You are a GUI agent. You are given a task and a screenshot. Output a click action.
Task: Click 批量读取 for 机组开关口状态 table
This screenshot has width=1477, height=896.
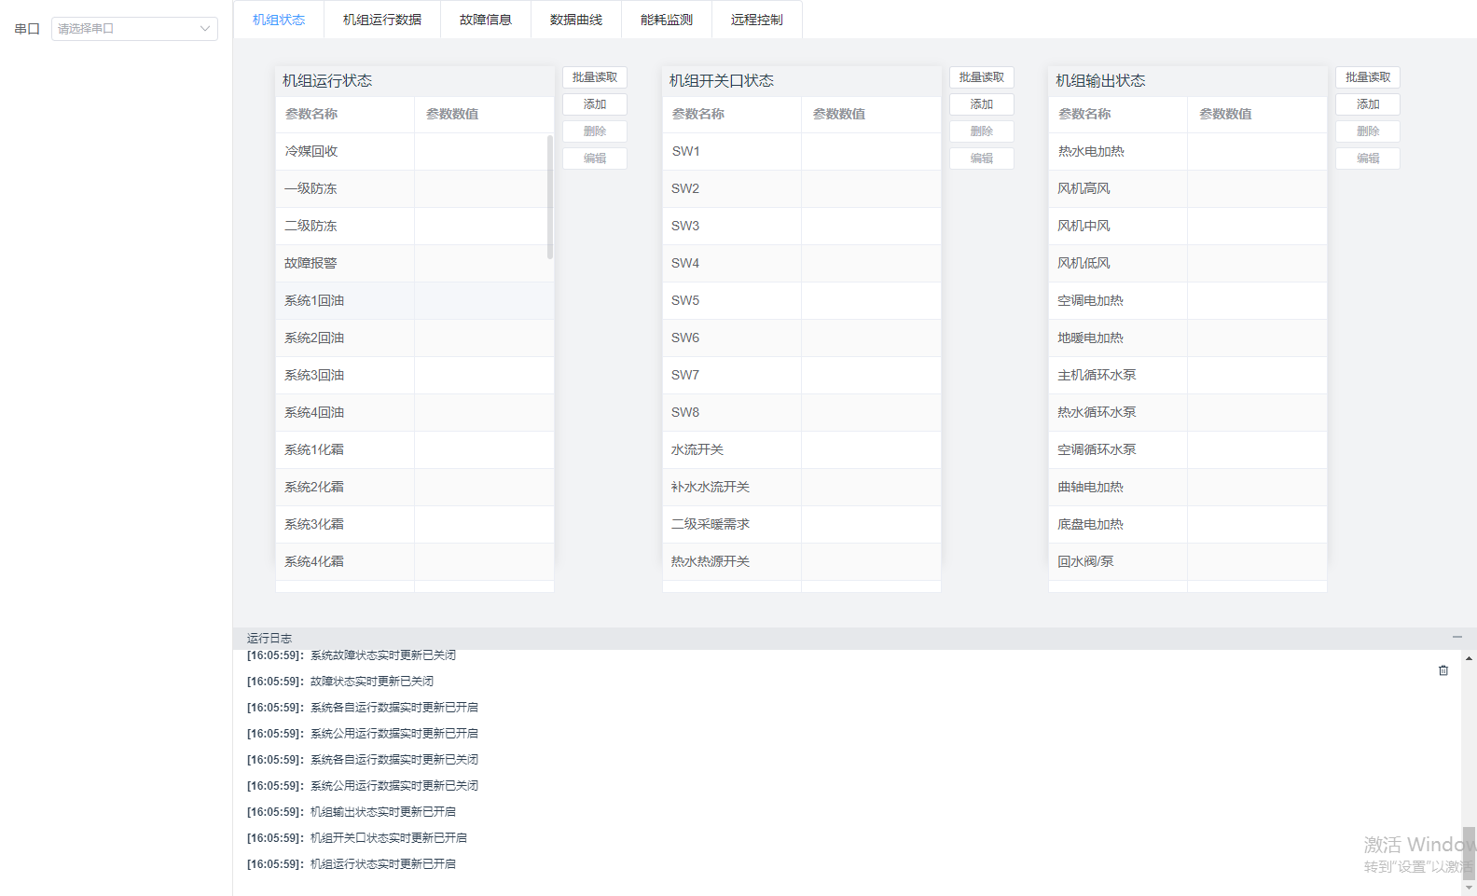(982, 77)
